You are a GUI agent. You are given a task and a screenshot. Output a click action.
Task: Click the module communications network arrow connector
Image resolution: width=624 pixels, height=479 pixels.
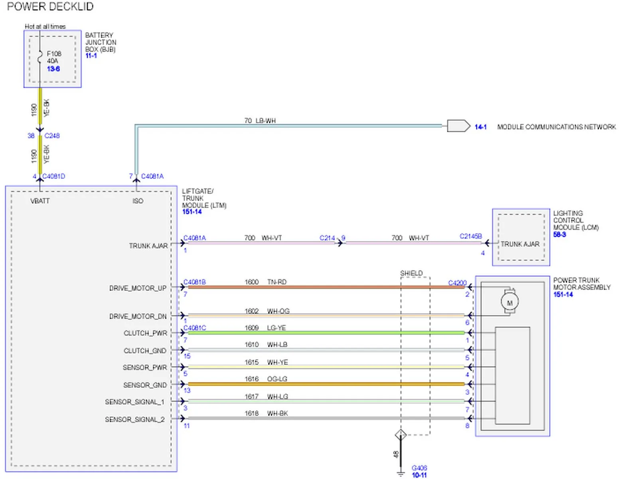(459, 126)
